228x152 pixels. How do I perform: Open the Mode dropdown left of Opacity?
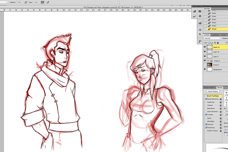(4, 2)
